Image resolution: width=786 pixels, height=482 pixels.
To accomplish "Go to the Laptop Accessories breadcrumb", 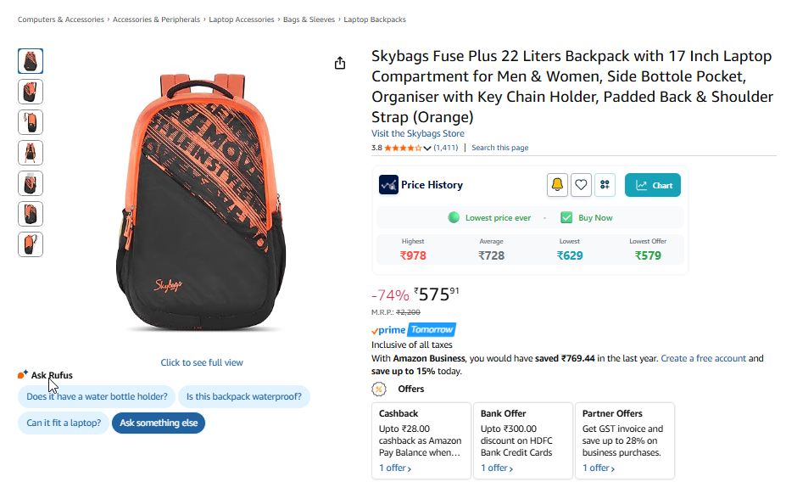I will point(242,20).
